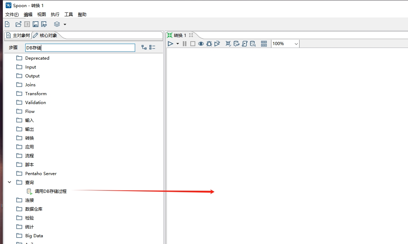Click the explore database icon
The height and width of the screenshot is (244, 408).
click(253, 44)
